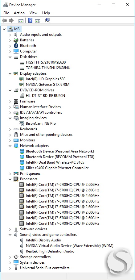
Task: Click the Back arrow toolbar icon
Action: pos(4,21)
